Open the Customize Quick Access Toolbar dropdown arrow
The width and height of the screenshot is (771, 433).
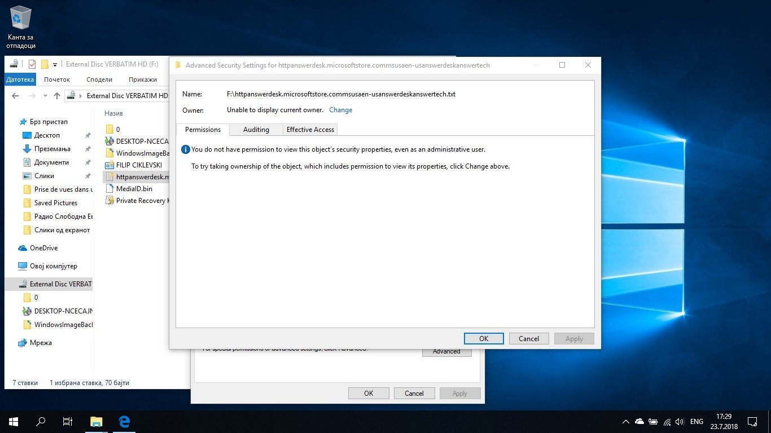55,65
